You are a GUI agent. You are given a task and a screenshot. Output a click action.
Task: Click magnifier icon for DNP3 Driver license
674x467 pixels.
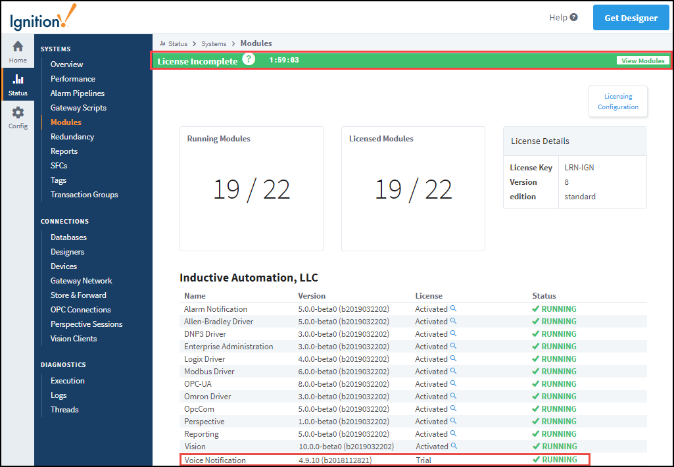[x=453, y=333]
